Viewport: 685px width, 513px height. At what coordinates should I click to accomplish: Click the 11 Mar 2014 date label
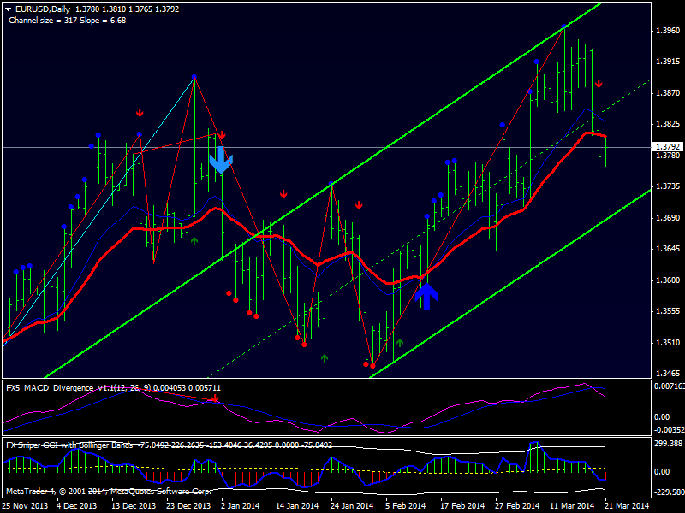point(572,506)
